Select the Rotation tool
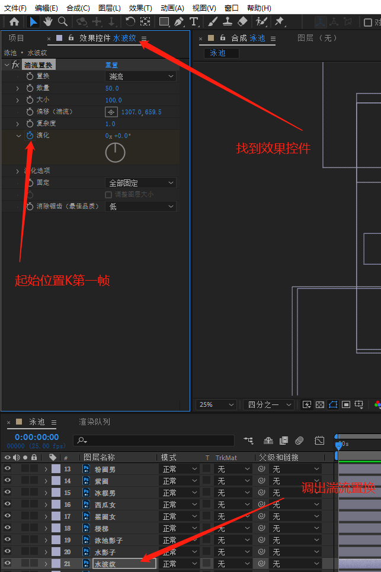The width and height of the screenshot is (381, 572). (x=130, y=22)
